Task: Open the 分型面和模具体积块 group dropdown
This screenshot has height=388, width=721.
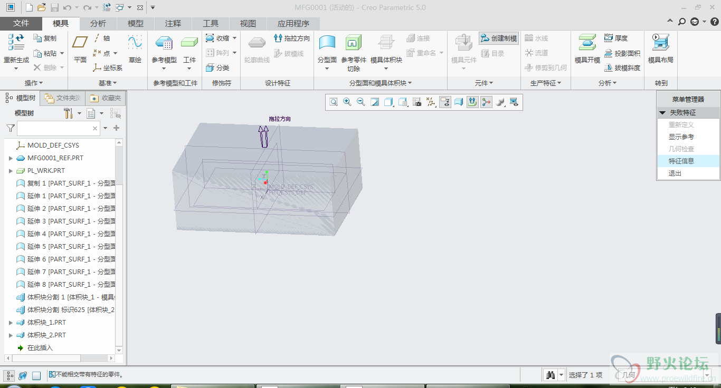Action: [x=381, y=83]
